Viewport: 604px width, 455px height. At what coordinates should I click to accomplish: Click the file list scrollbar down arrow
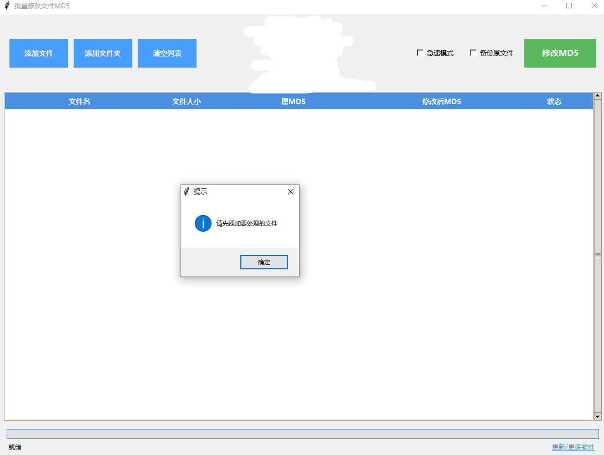point(598,416)
